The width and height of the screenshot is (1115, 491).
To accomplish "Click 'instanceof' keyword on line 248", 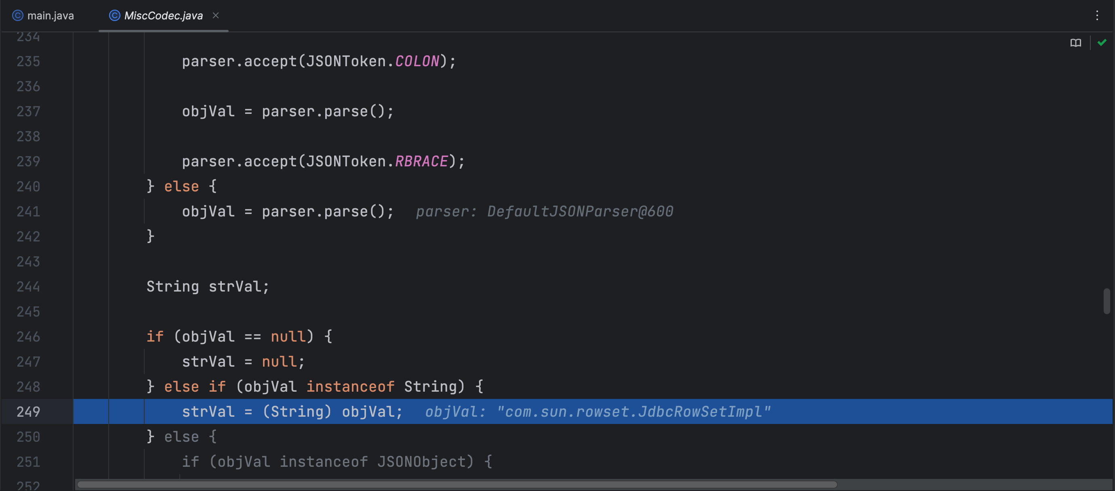I will click(350, 387).
